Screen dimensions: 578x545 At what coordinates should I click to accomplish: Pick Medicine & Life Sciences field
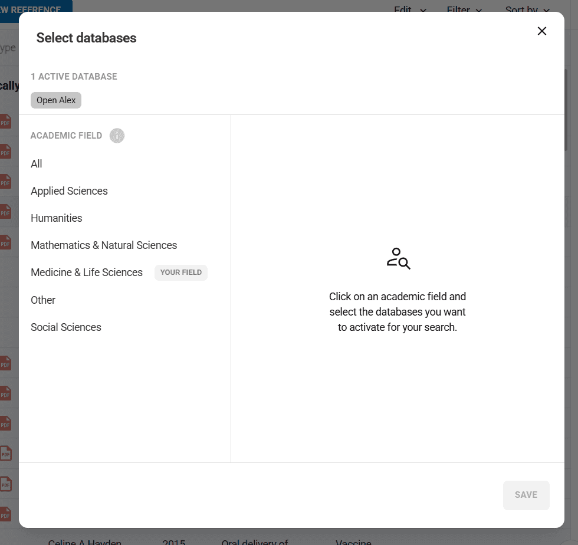click(x=87, y=272)
